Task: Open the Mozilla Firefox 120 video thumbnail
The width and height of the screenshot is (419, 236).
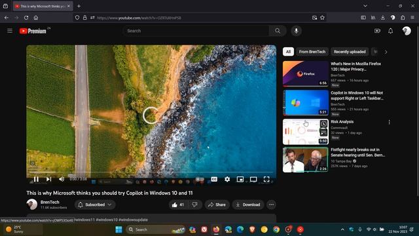Action: click(306, 73)
